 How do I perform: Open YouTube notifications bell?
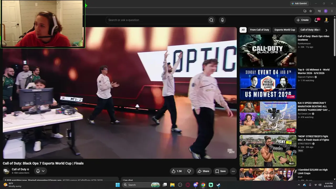pyautogui.click(x=317, y=20)
